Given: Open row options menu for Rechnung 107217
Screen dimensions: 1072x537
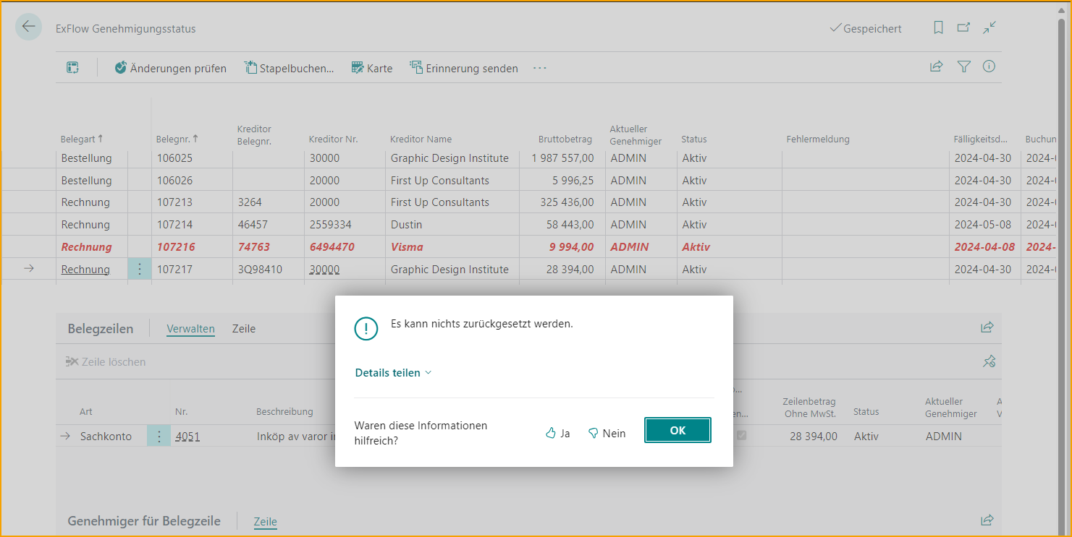Looking at the screenshot, I should (140, 270).
